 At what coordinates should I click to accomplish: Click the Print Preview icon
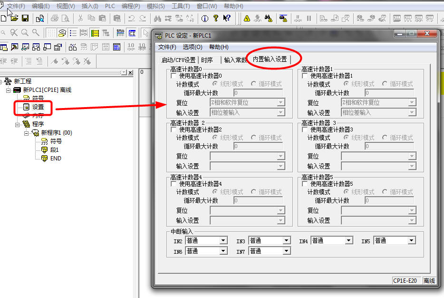[x=65, y=19]
